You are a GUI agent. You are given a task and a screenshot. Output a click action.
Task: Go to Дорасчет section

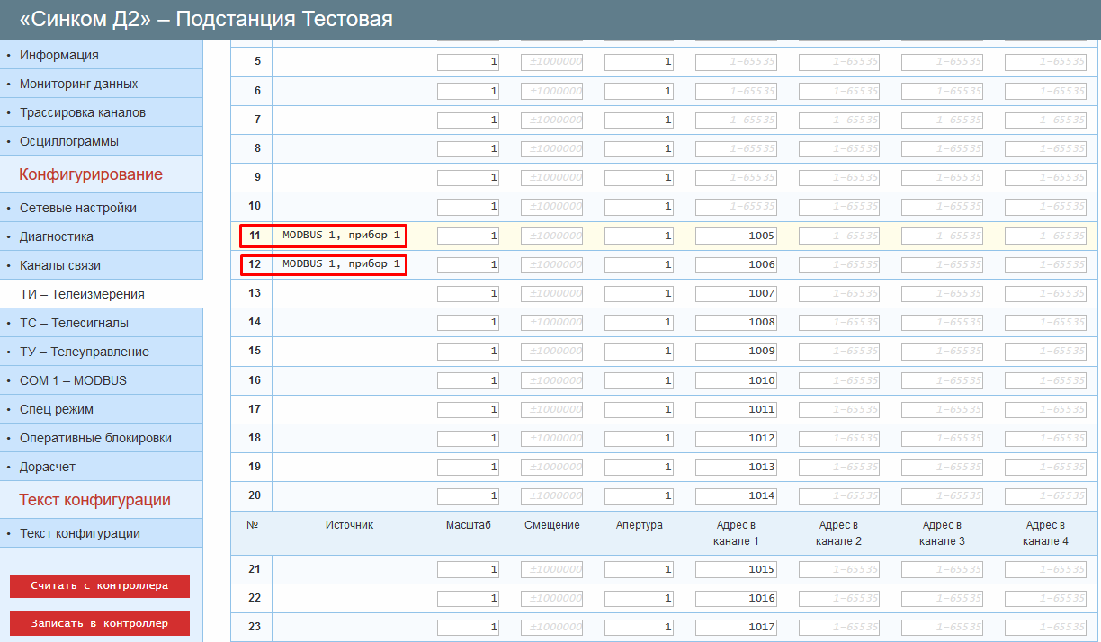coord(48,467)
